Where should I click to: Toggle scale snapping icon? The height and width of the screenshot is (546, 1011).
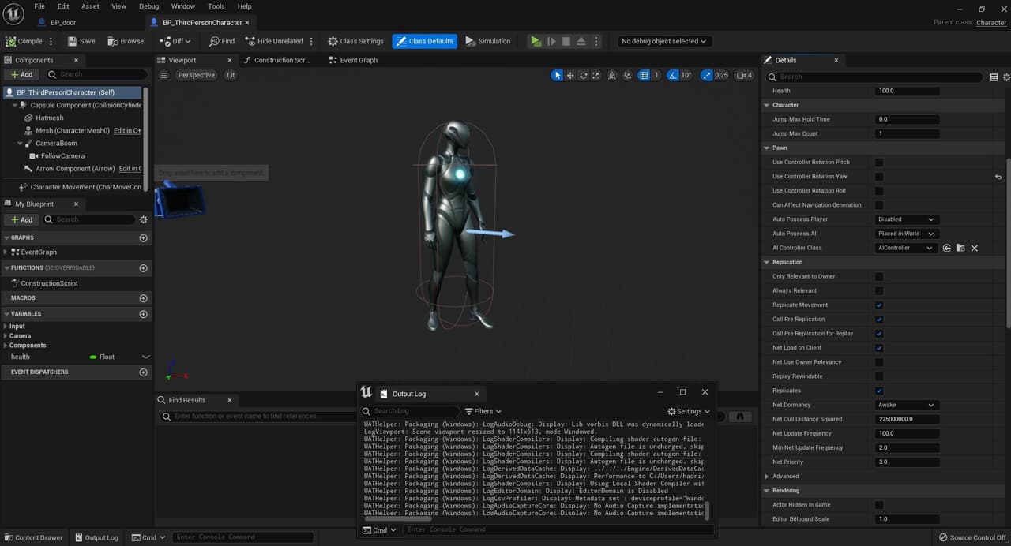707,75
